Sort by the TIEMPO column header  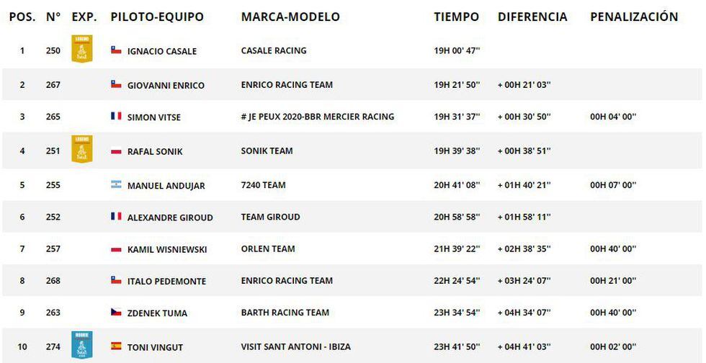(456, 17)
